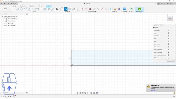
Task: Apply Horizontal/Vertical constraint
Action: [78, 9]
